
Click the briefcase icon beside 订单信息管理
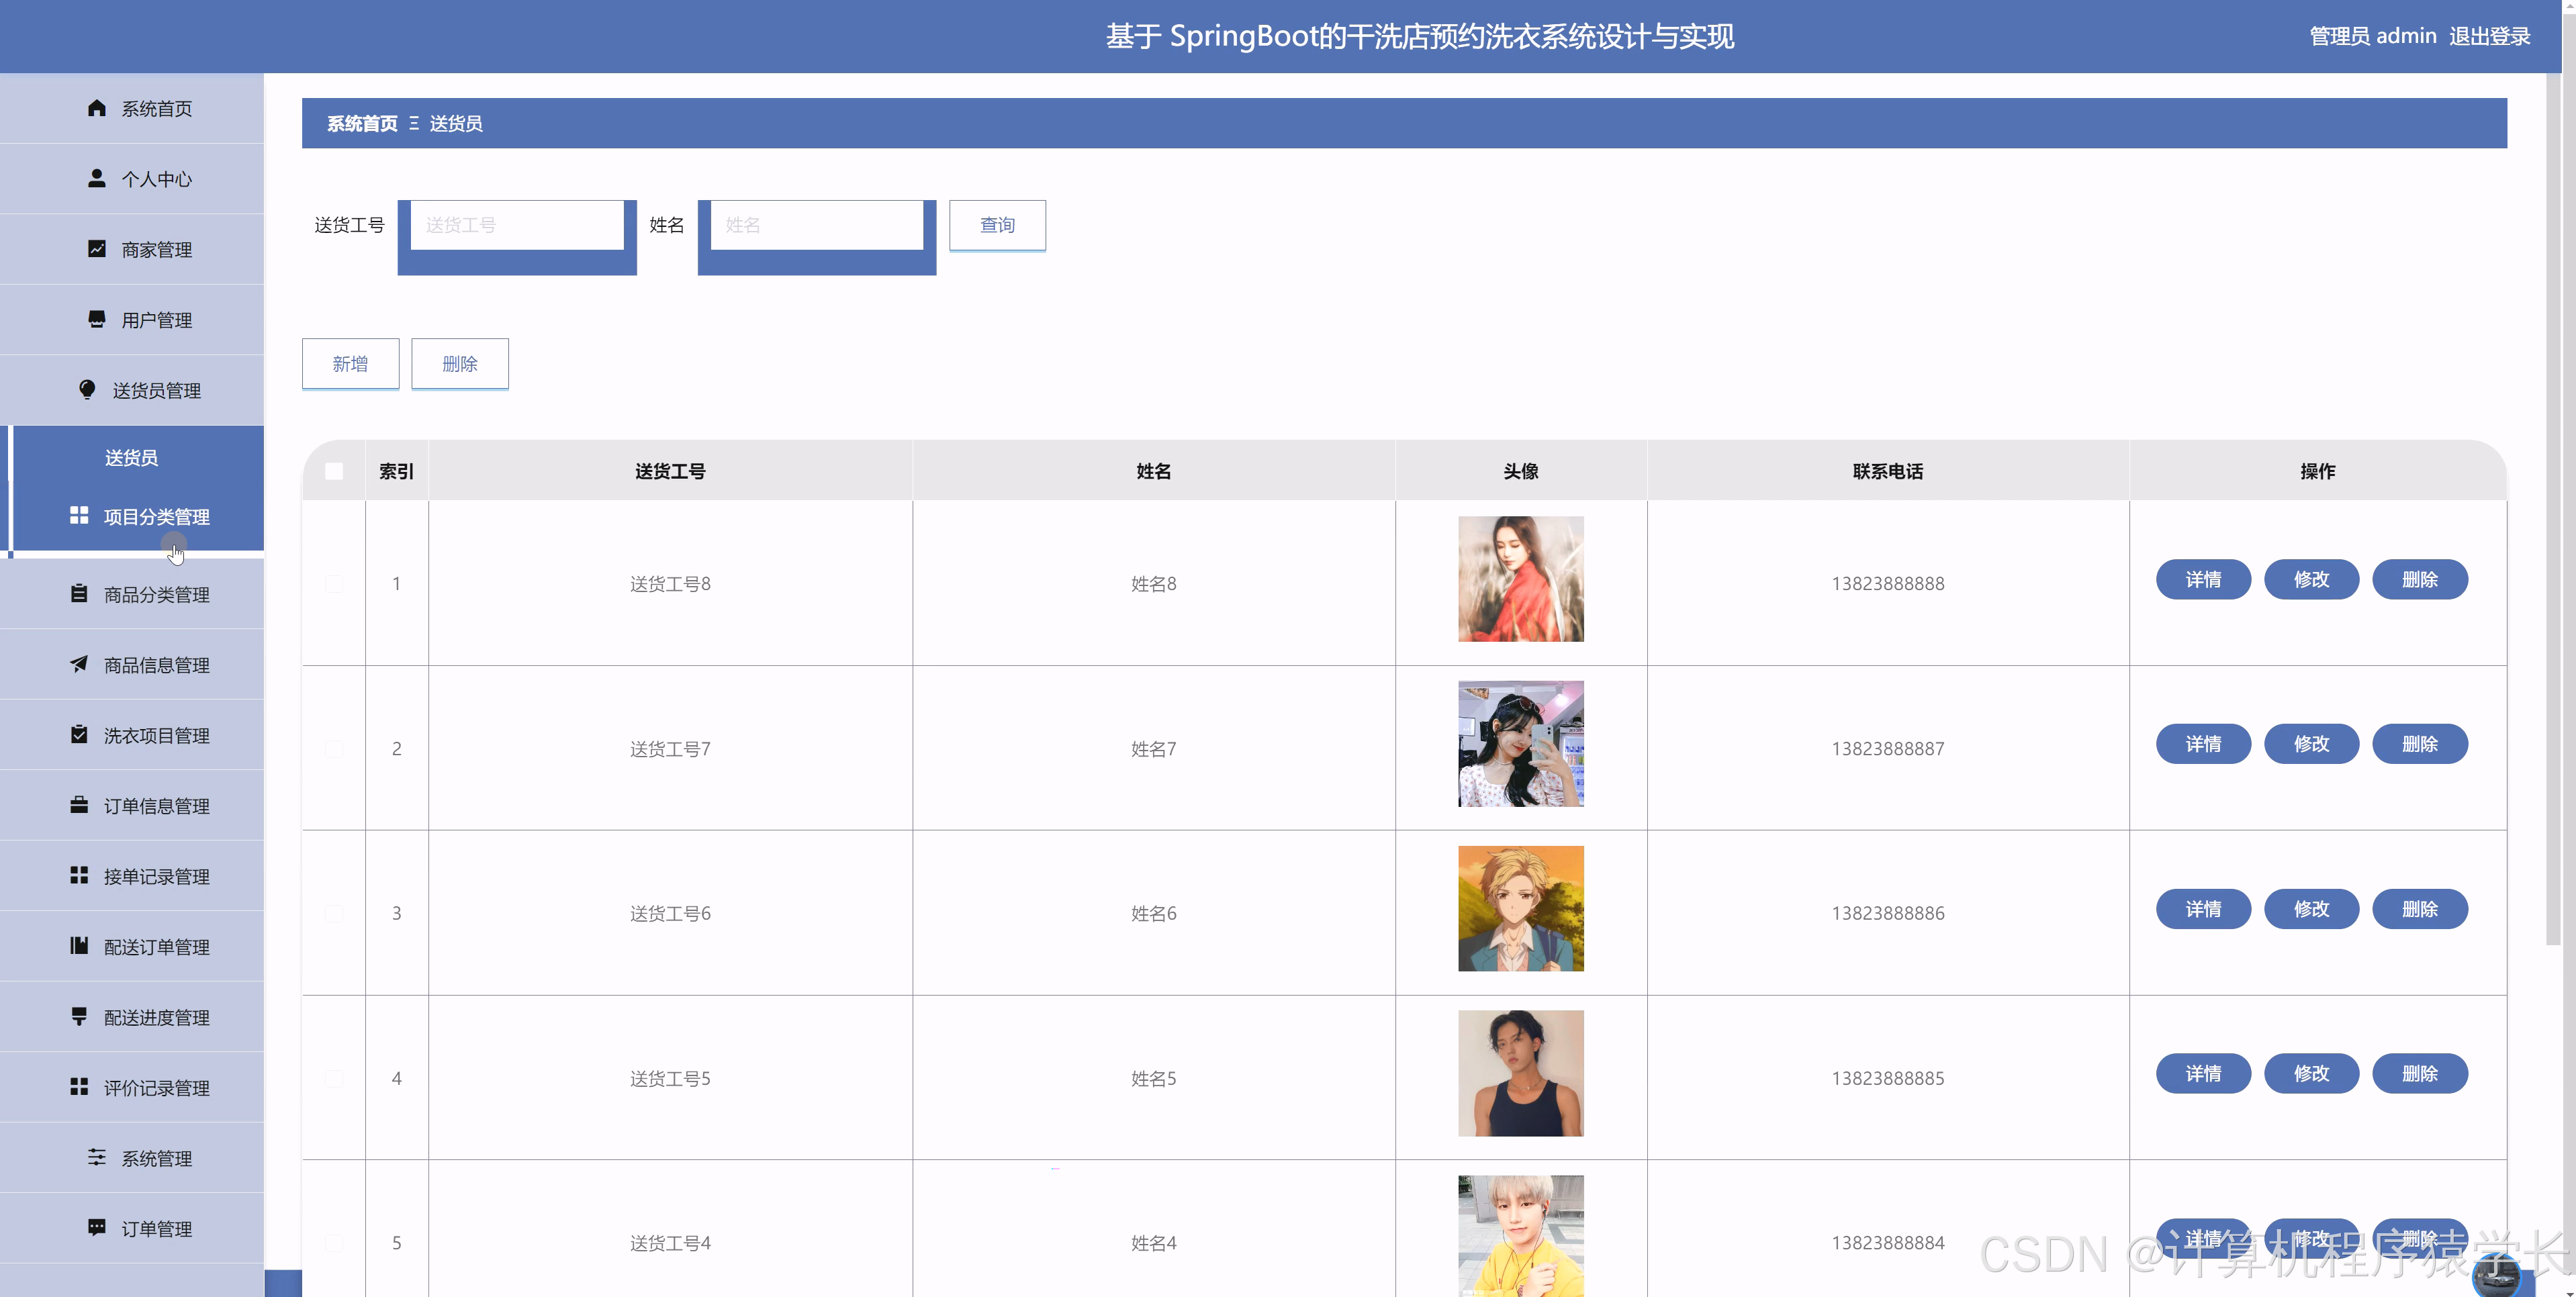pos(79,805)
